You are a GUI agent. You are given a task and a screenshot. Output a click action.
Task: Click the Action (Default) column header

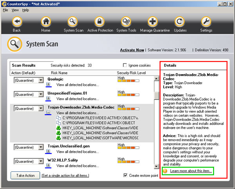click(x=23, y=73)
